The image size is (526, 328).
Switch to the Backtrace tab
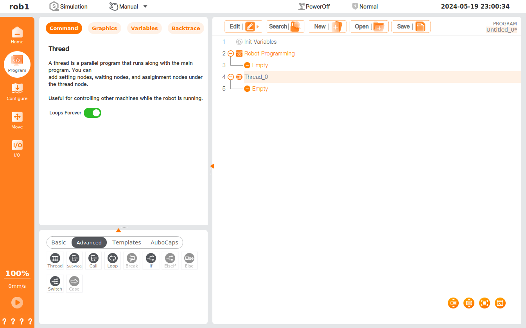[186, 28]
